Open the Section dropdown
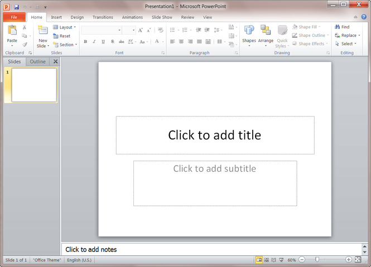 click(x=65, y=45)
